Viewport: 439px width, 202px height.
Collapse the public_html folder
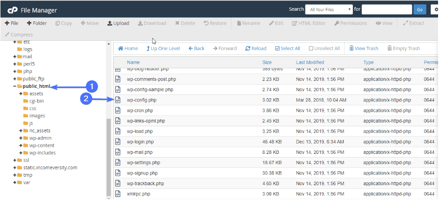pos(14,86)
